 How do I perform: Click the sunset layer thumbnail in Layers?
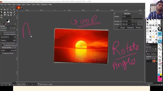coord(154,61)
